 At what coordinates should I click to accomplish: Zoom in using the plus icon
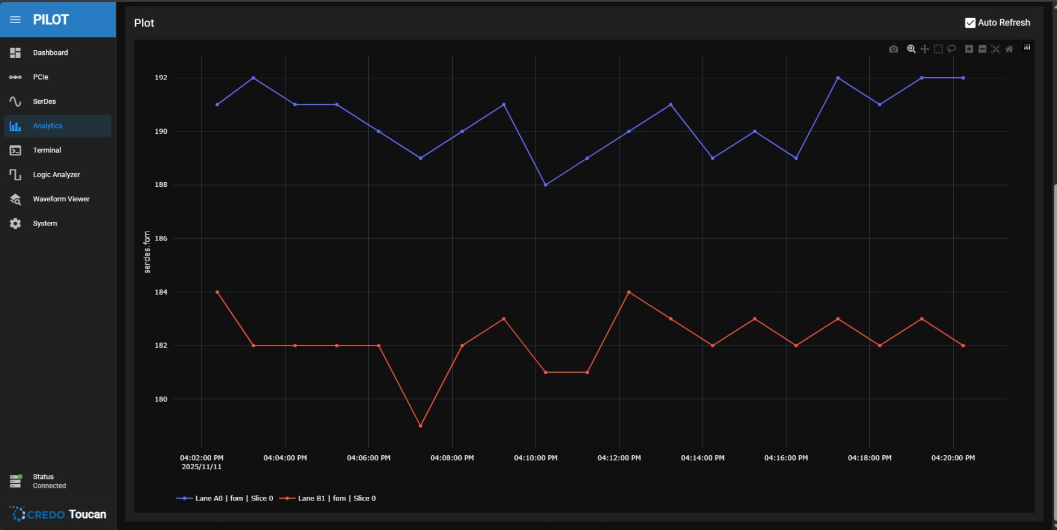(969, 49)
